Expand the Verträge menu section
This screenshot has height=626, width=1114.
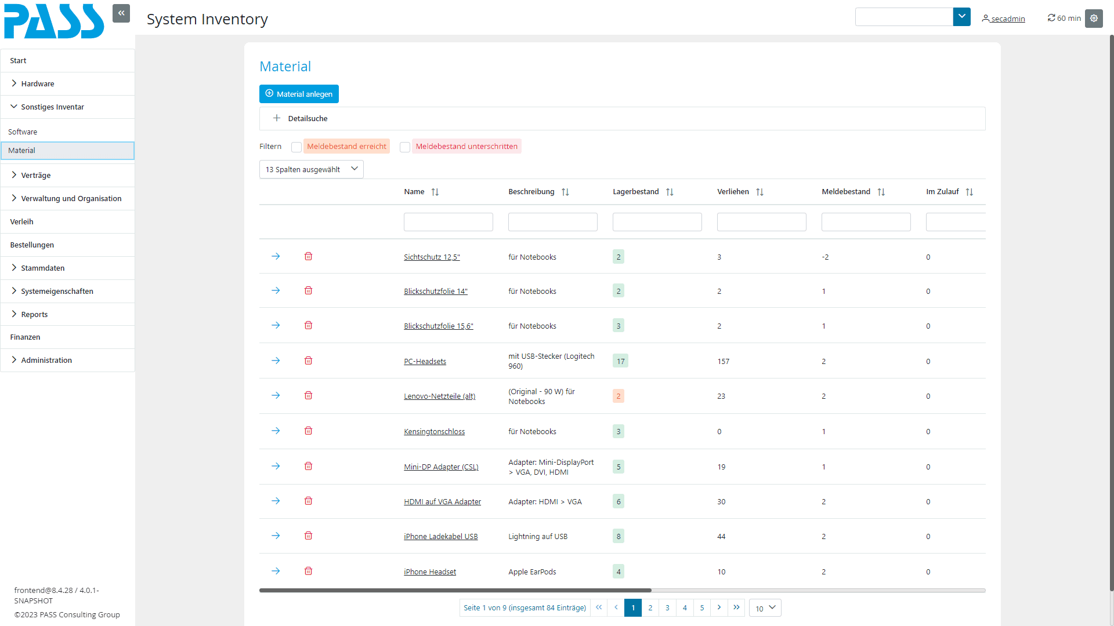click(67, 175)
